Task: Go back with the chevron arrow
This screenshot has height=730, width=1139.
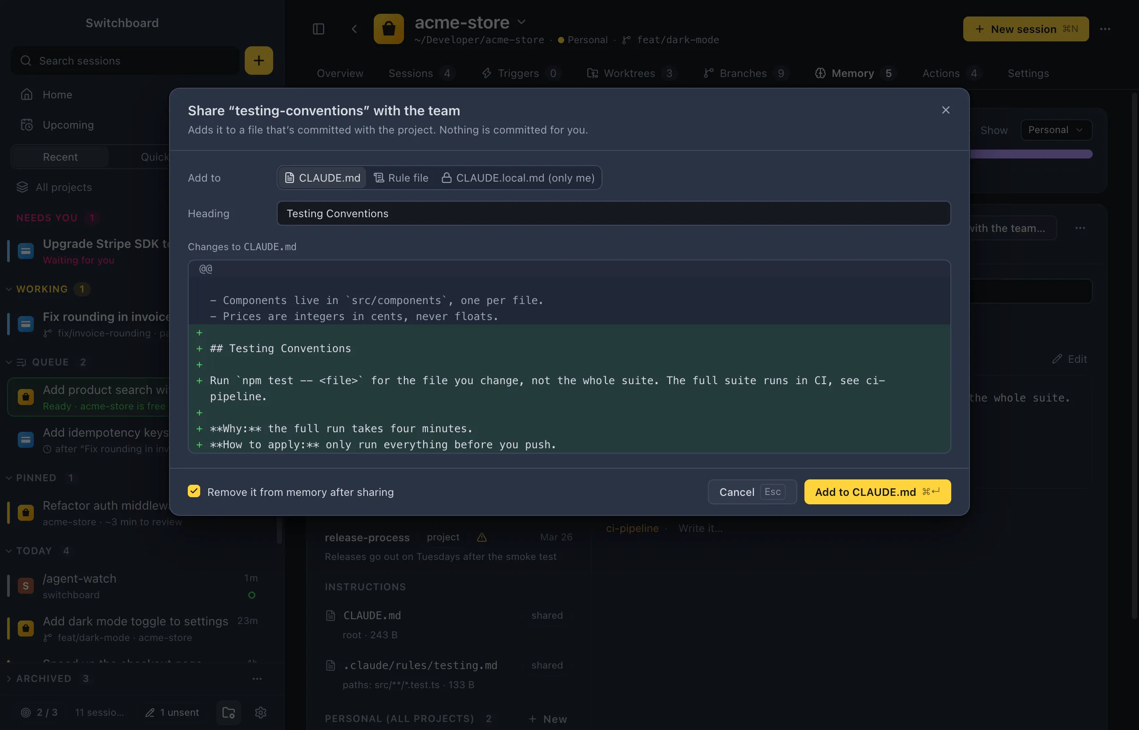Action: 354,29
